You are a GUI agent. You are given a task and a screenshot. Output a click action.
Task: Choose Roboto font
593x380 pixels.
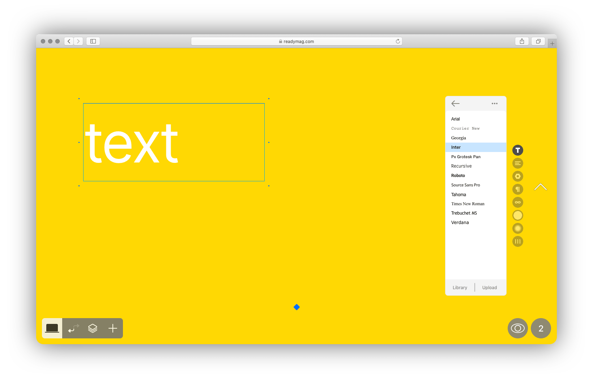coord(476,176)
